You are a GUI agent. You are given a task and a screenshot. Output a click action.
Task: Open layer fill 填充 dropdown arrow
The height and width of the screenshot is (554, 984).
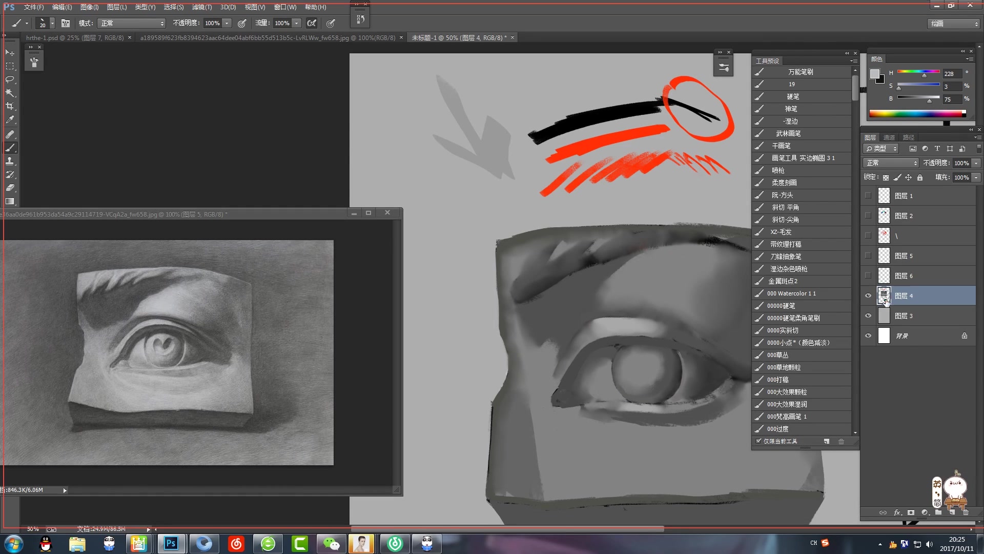(x=976, y=177)
